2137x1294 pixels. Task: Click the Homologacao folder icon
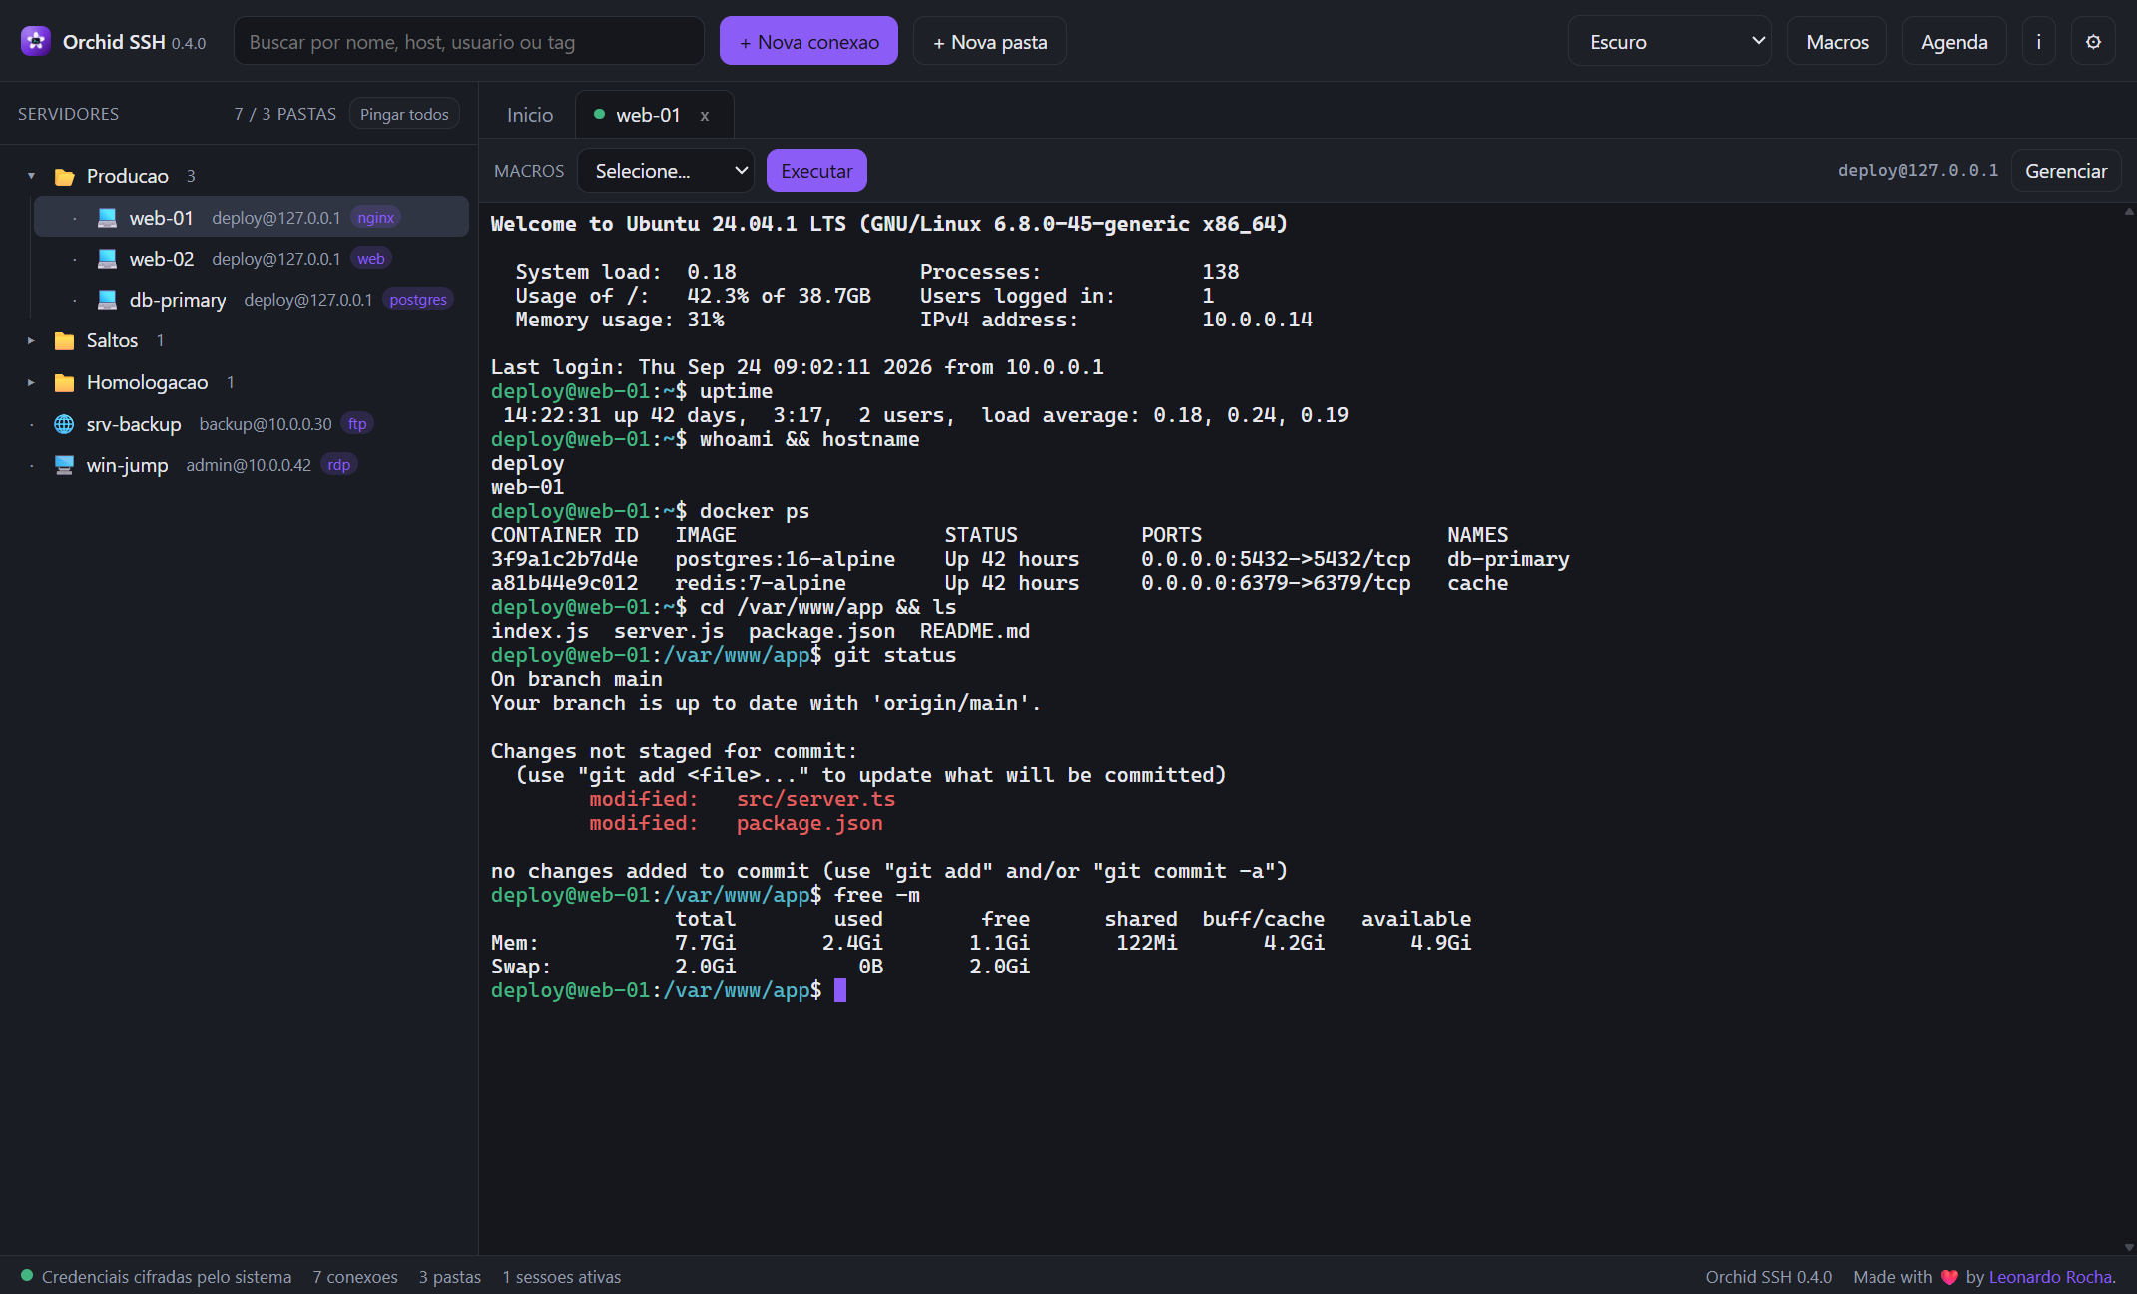65,382
